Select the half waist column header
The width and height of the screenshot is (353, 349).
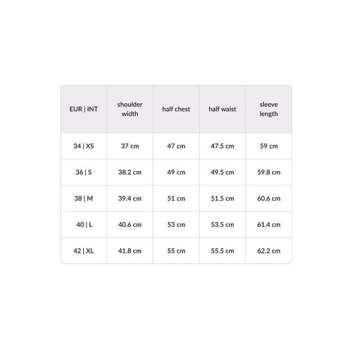pyautogui.click(x=223, y=109)
